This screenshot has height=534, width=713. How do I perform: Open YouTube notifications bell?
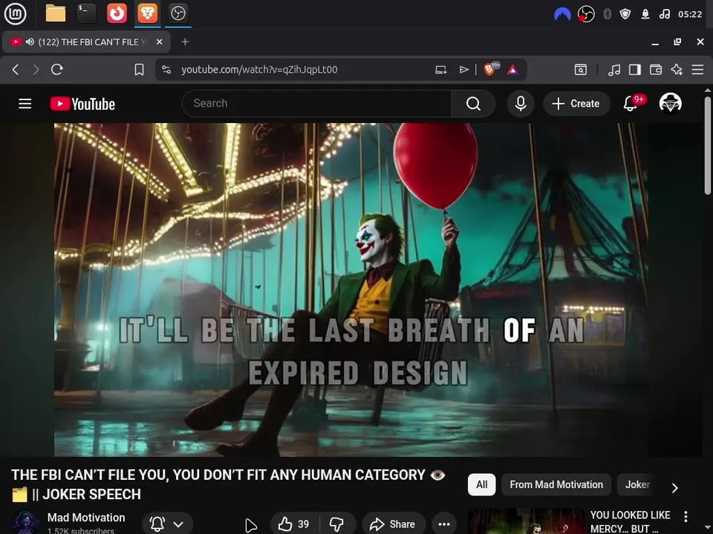point(631,104)
